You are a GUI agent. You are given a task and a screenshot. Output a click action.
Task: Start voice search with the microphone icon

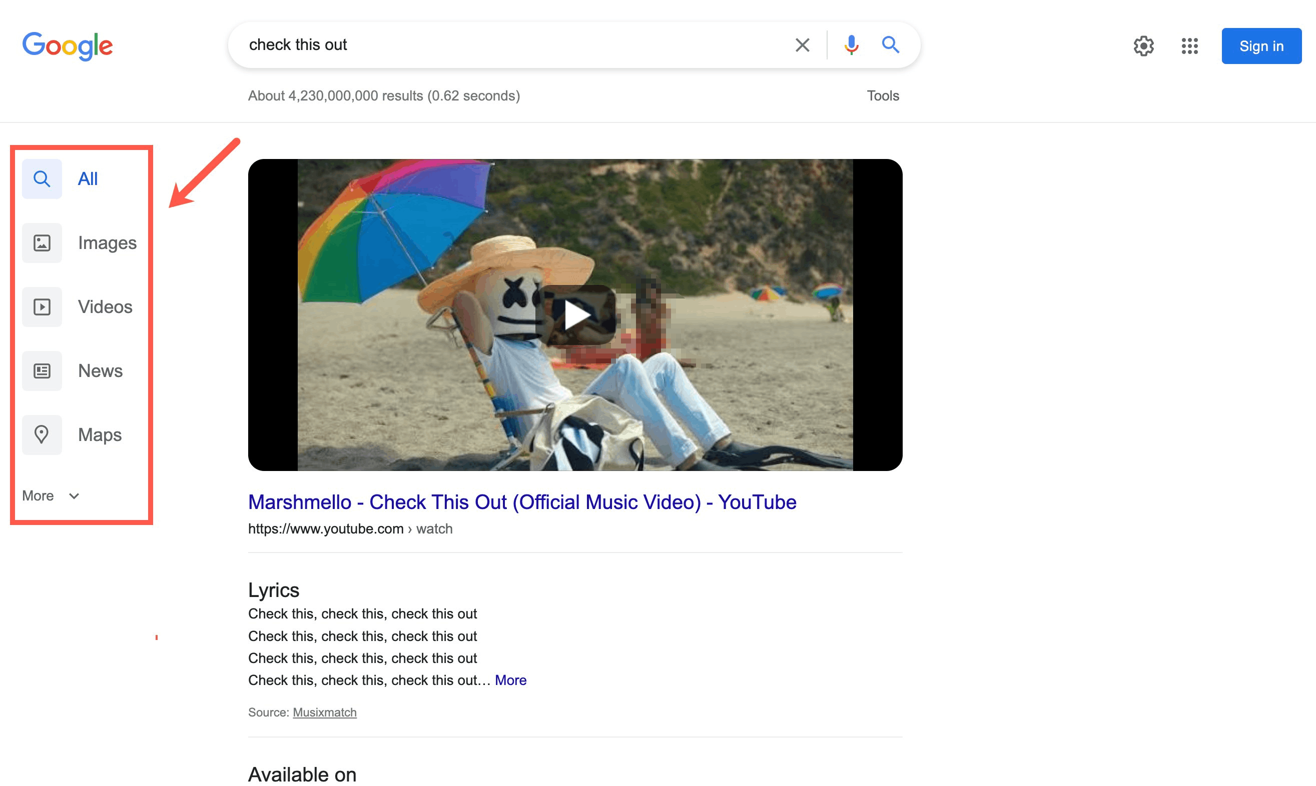(x=851, y=45)
